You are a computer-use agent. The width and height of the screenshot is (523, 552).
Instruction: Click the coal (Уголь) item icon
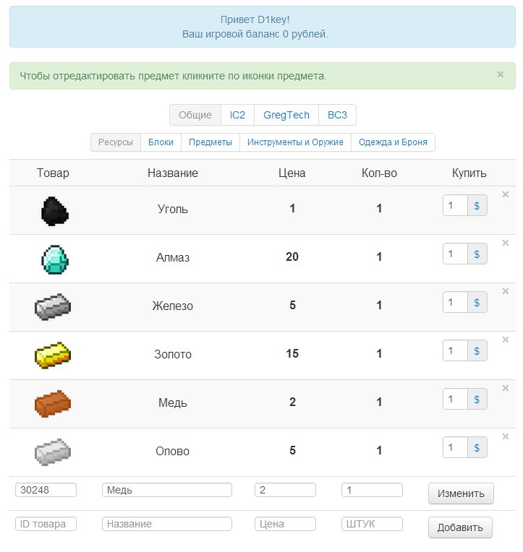54,211
